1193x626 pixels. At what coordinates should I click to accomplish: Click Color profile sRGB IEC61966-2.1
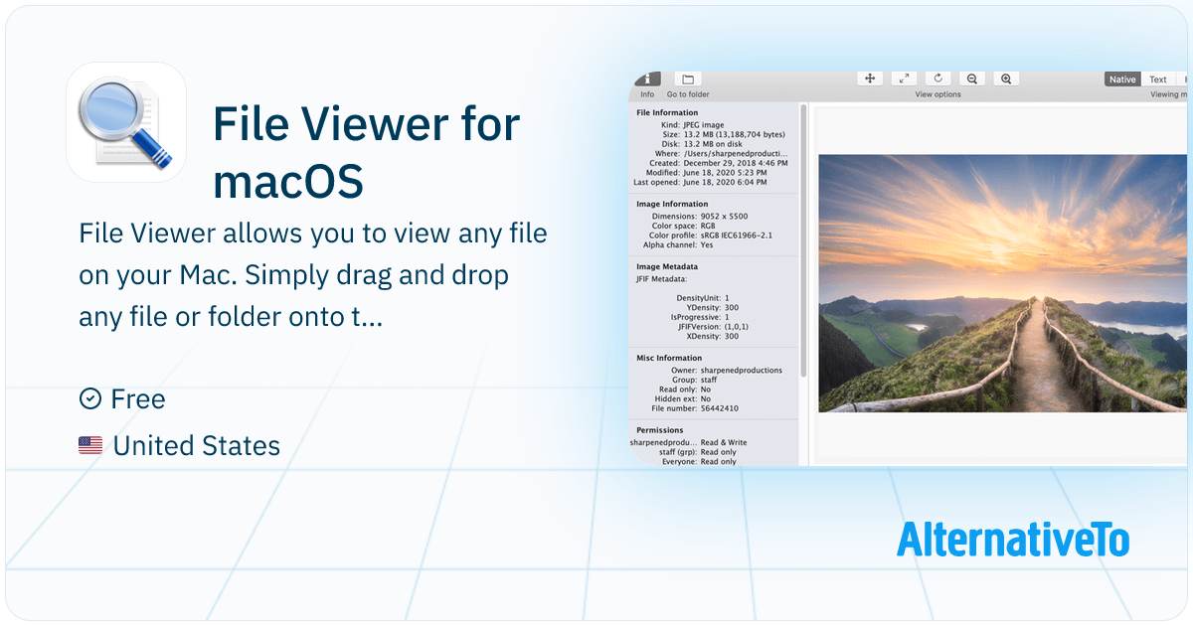(736, 235)
